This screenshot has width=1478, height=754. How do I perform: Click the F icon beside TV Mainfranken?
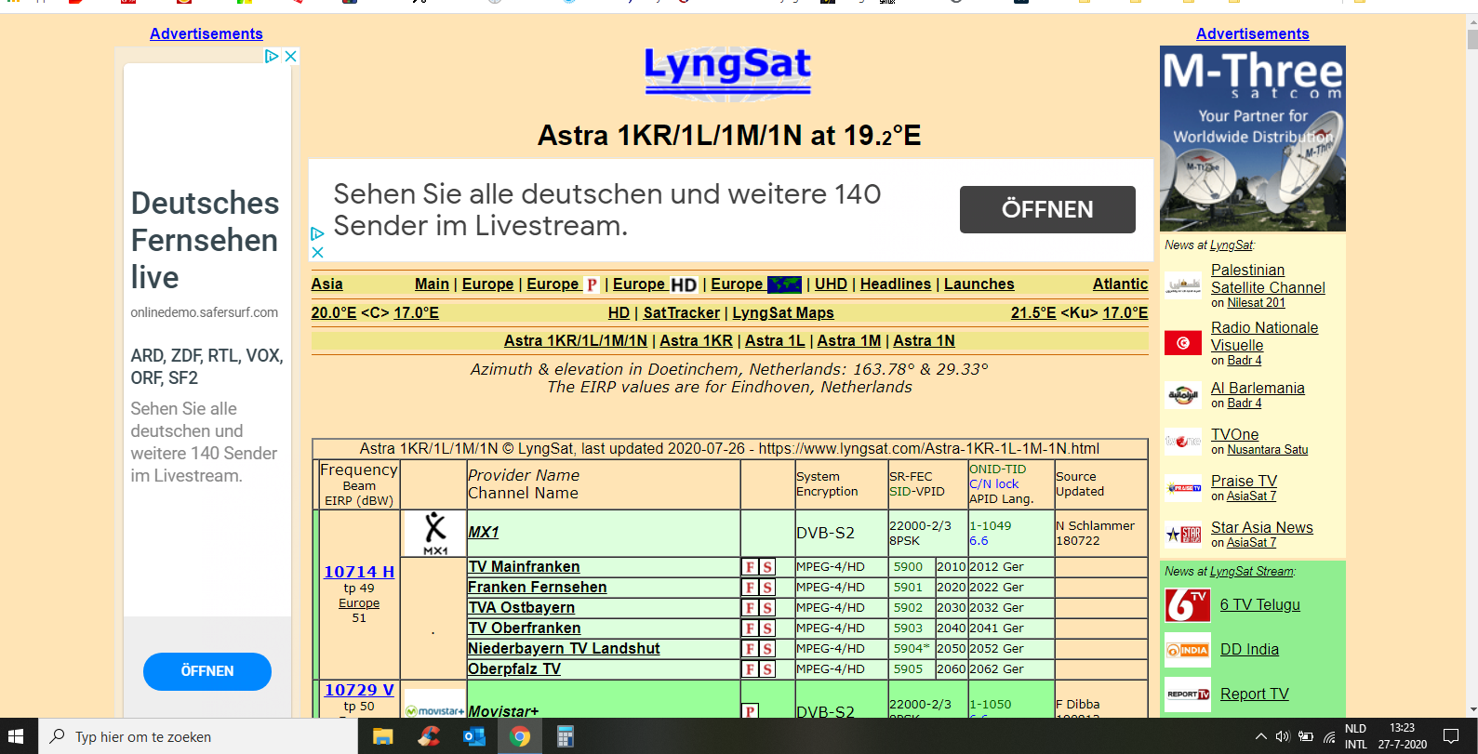click(750, 567)
